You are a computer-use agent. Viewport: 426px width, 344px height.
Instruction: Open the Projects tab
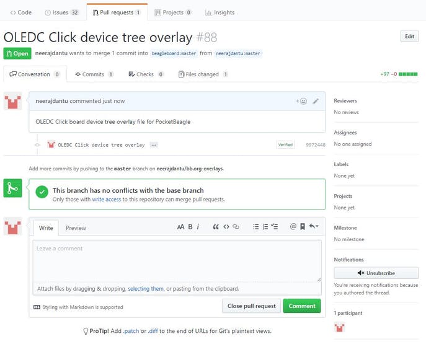173,12
